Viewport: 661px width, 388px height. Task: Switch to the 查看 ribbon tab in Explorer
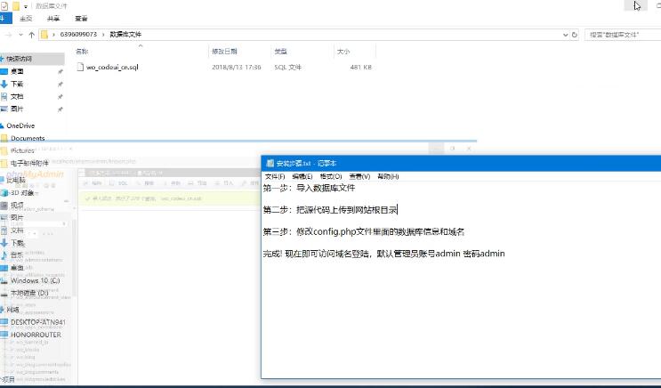[81, 18]
